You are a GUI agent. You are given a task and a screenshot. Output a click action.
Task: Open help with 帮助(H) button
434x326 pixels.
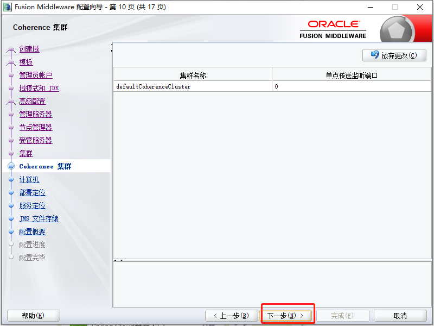tap(33, 316)
